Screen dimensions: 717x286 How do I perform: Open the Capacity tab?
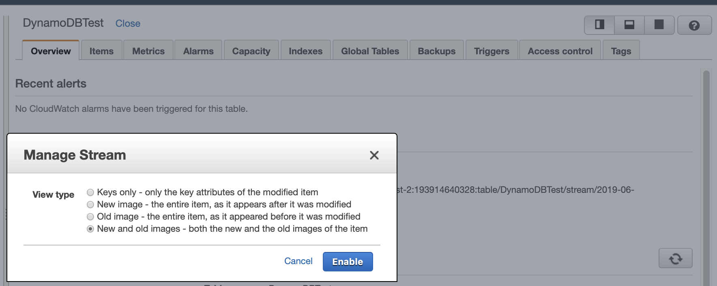[x=251, y=51]
